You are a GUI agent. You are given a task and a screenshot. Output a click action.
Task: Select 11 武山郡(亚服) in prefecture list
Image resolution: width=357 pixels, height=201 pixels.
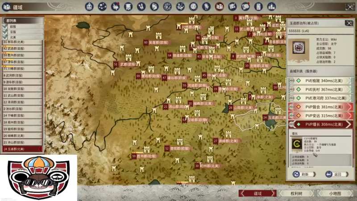[x=22, y=96]
